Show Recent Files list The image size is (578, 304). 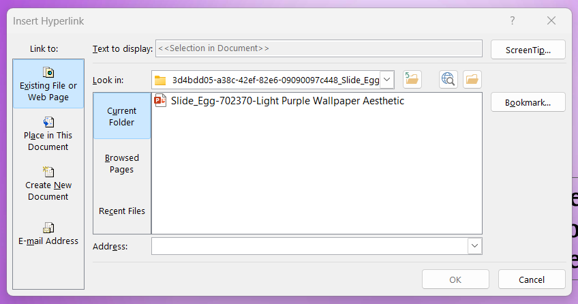[121, 211]
